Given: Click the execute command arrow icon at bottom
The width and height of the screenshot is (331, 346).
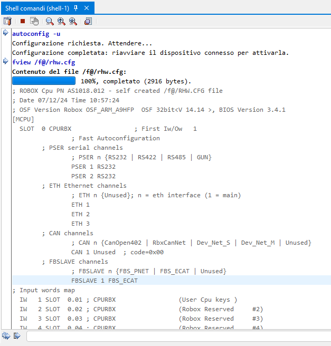Looking at the screenshot, I should pyautogui.click(x=17, y=336).
